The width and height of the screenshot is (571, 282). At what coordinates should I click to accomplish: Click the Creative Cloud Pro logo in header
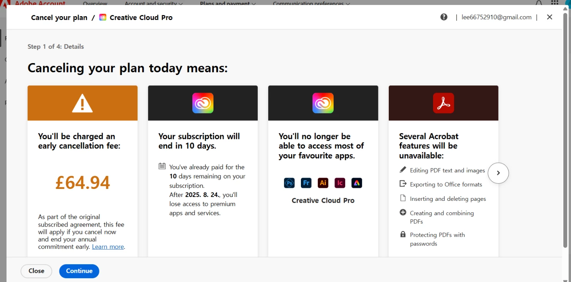tap(102, 17)
